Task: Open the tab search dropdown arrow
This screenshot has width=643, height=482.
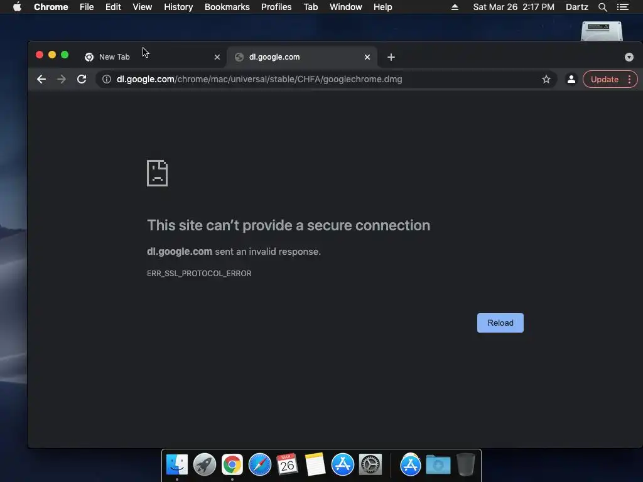Action: pos(629,57)
